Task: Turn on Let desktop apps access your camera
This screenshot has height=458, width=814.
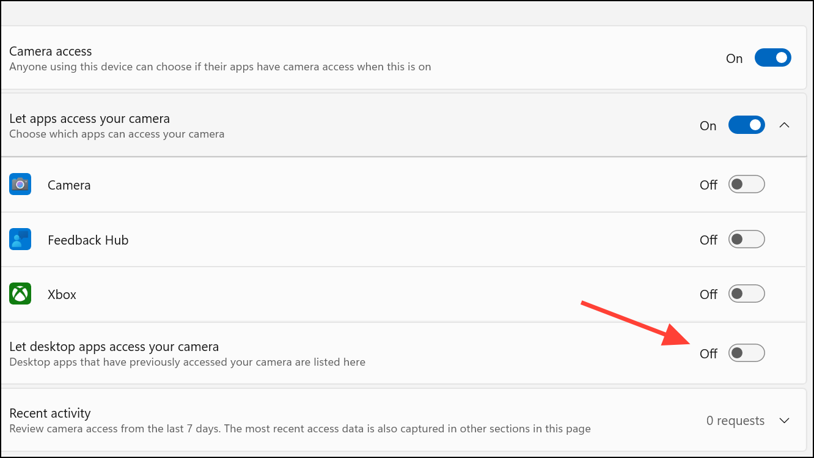Action: pyautogui.click(x=747, y=353)
